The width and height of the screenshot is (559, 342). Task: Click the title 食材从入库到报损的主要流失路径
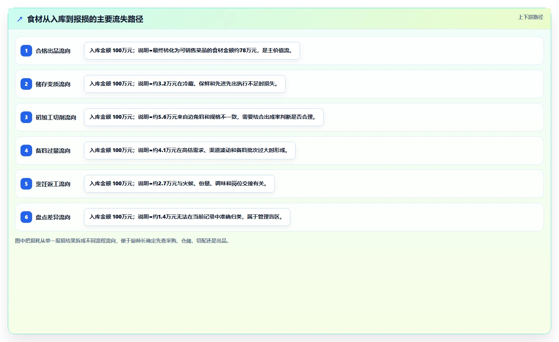[85, 19]
